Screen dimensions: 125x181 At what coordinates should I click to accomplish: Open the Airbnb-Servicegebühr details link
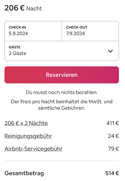[34, 149]
